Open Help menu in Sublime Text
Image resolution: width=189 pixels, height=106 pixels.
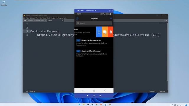click(65, 18)
